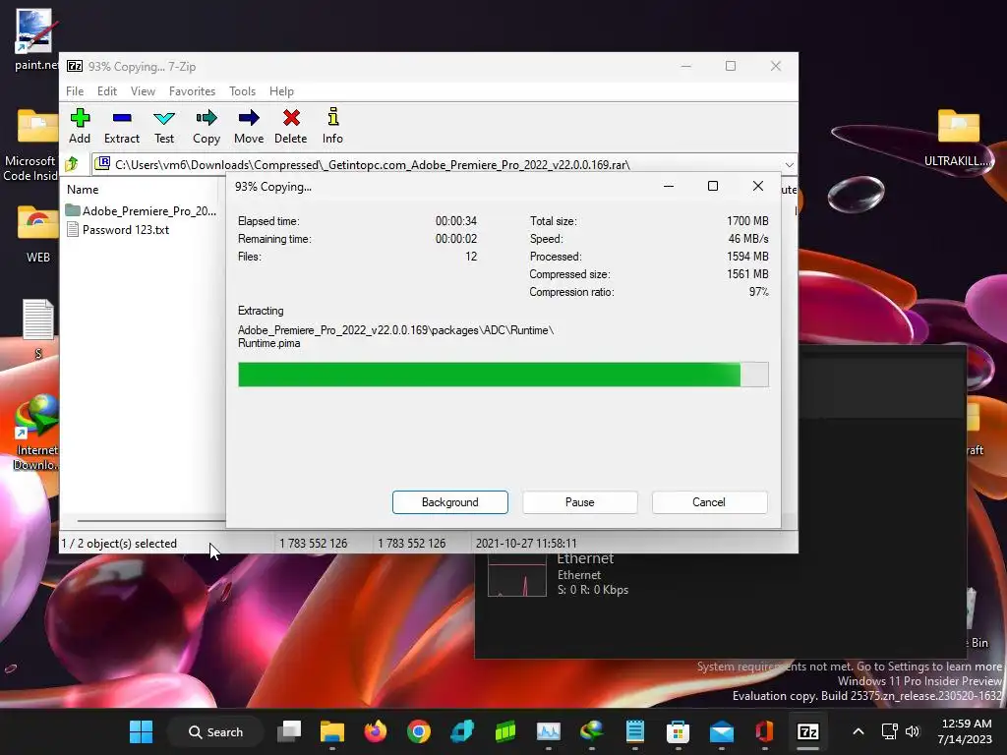This screenshot has width=1007, height=755.
Task: Click the Name column header
Action: (x=83, y=190)
